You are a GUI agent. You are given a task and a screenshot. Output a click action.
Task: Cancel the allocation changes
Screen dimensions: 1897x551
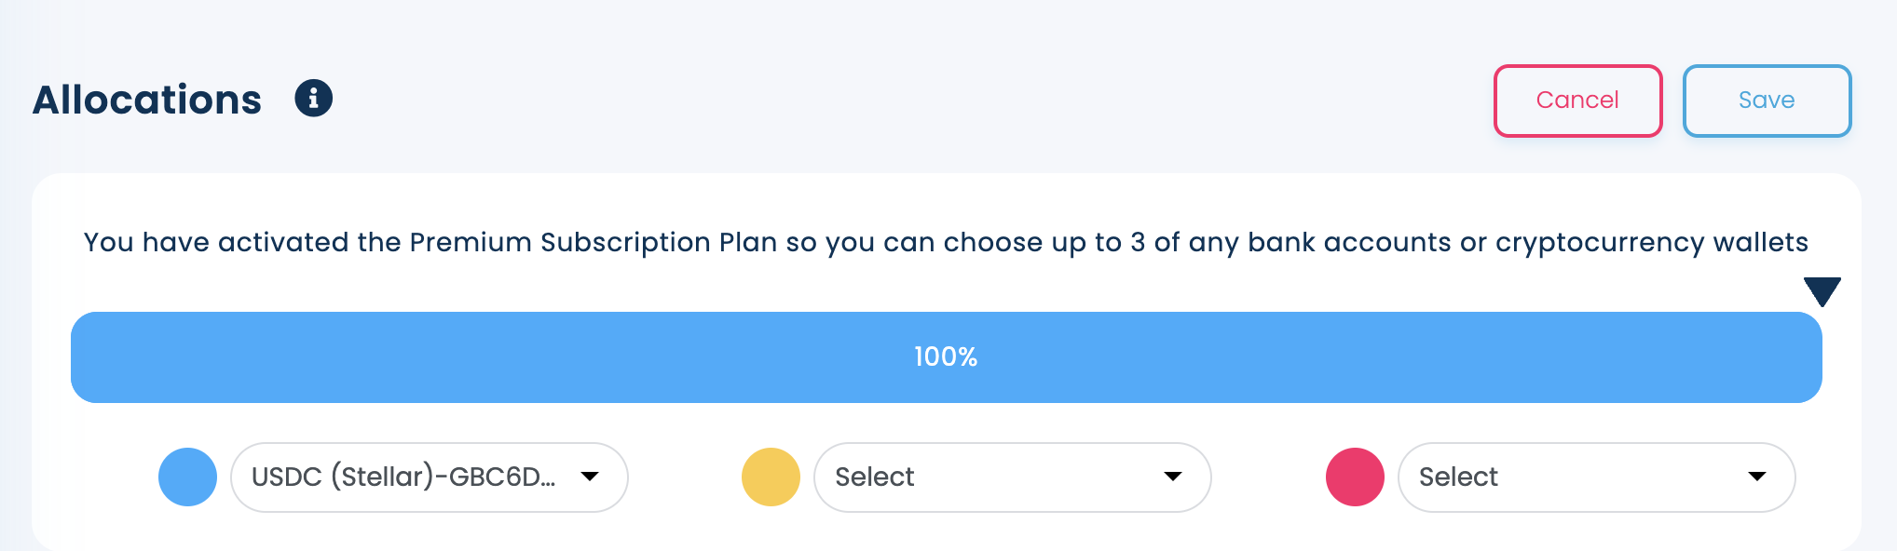(x=1578, y=101)
